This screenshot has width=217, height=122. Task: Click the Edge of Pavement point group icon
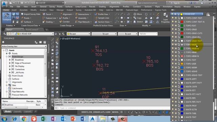tap(13, 63)
